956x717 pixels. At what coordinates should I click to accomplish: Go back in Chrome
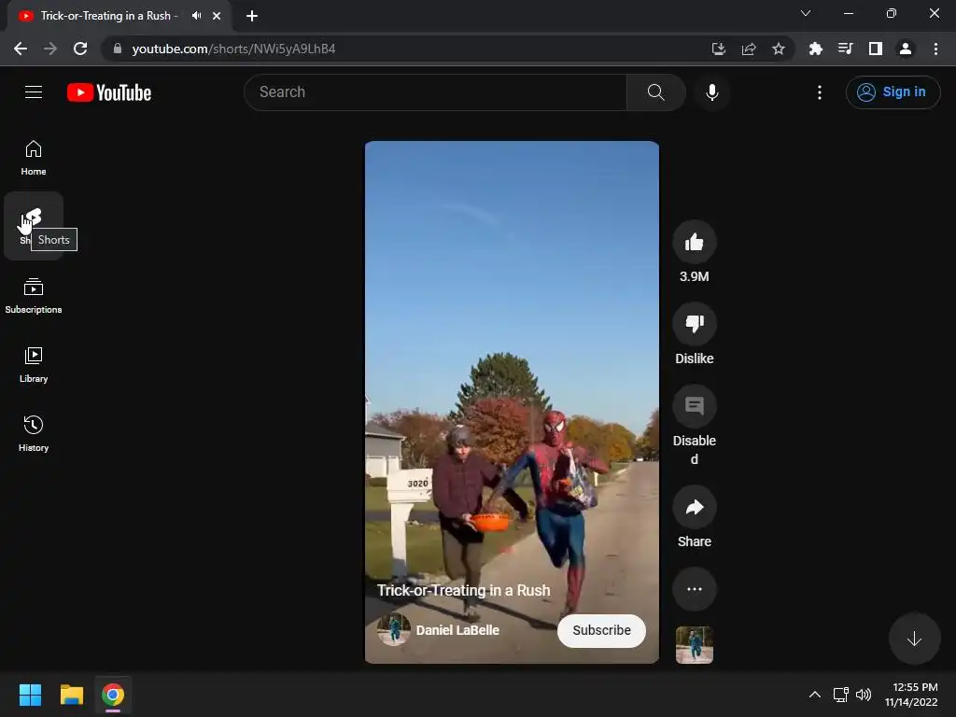click(21, 49)
